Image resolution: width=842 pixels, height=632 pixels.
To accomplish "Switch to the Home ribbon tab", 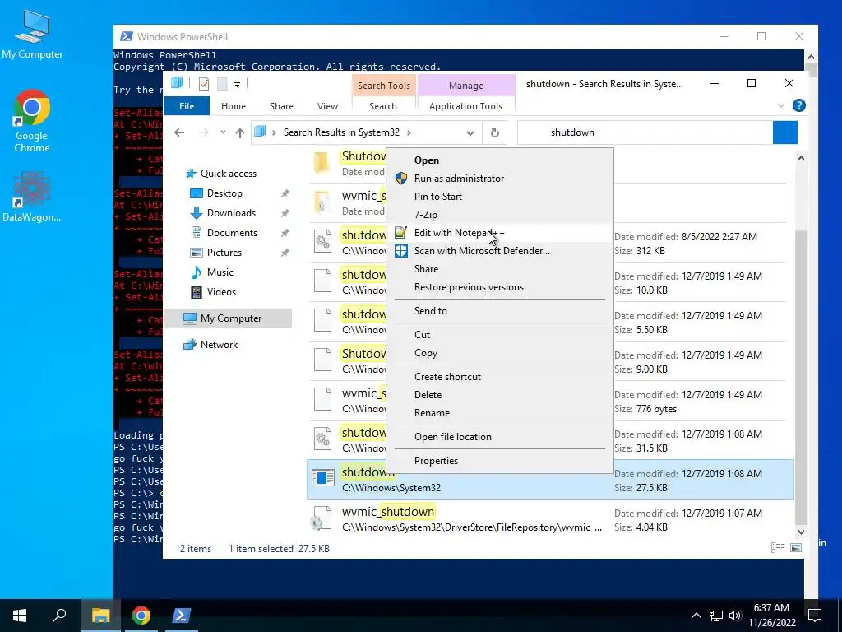I will pos(233,106).
